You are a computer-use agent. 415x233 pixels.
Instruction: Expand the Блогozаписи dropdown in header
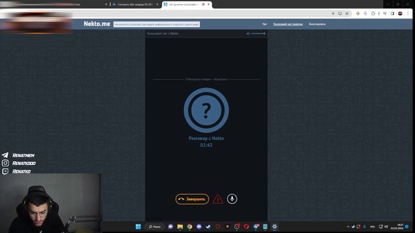coord(317,24)
